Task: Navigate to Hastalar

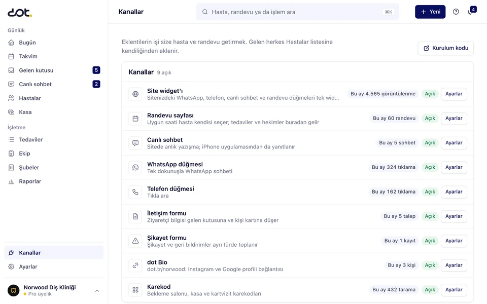Action: click(x=54, y=98)
